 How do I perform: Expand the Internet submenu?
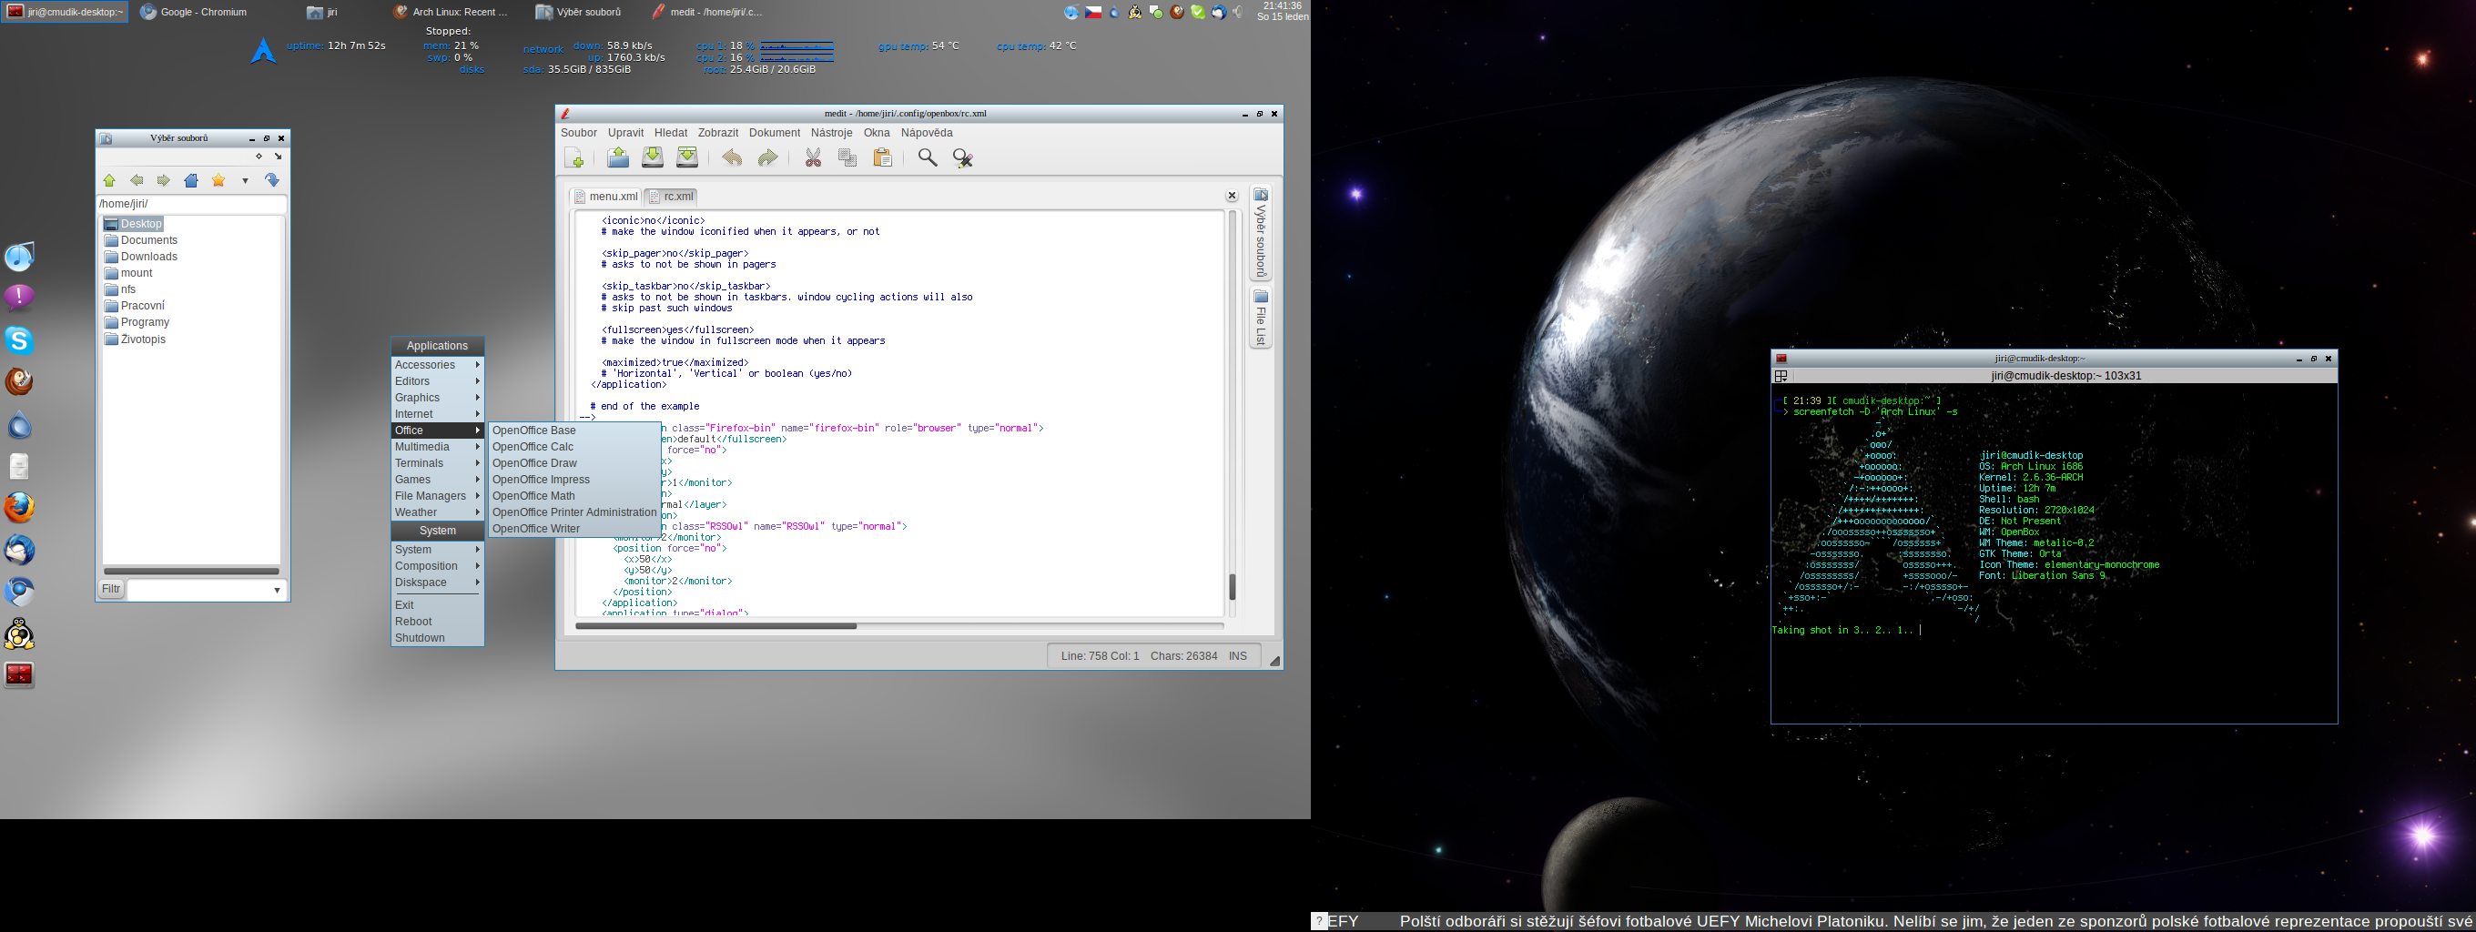tap(437, 414)
